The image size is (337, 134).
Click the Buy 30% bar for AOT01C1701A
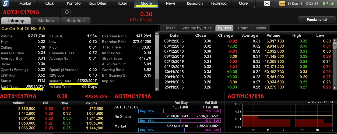pos(151,111)
